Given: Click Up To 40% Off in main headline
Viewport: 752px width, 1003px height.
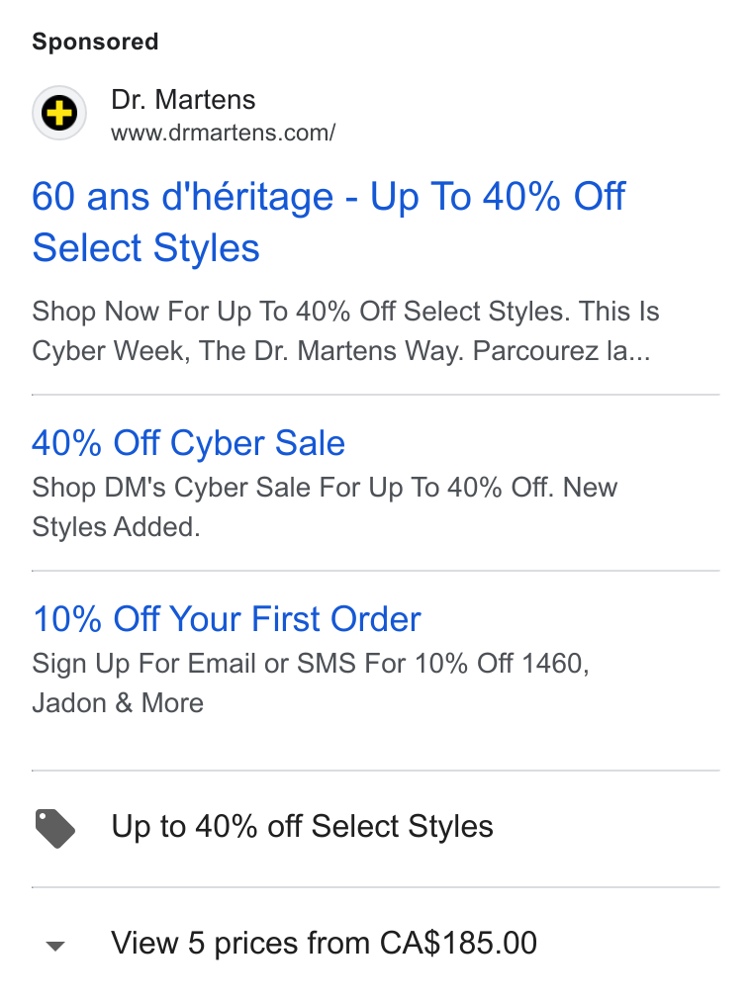Looking at the screenshot, I should pyautogui.click(x=498, y=196).
